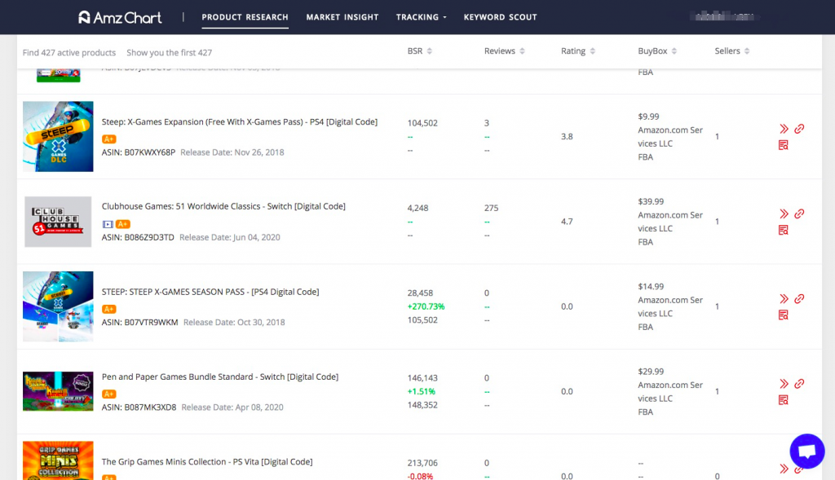Click the AmzChart logo
The image size is (835, 480).
click(x=120, y=17)
